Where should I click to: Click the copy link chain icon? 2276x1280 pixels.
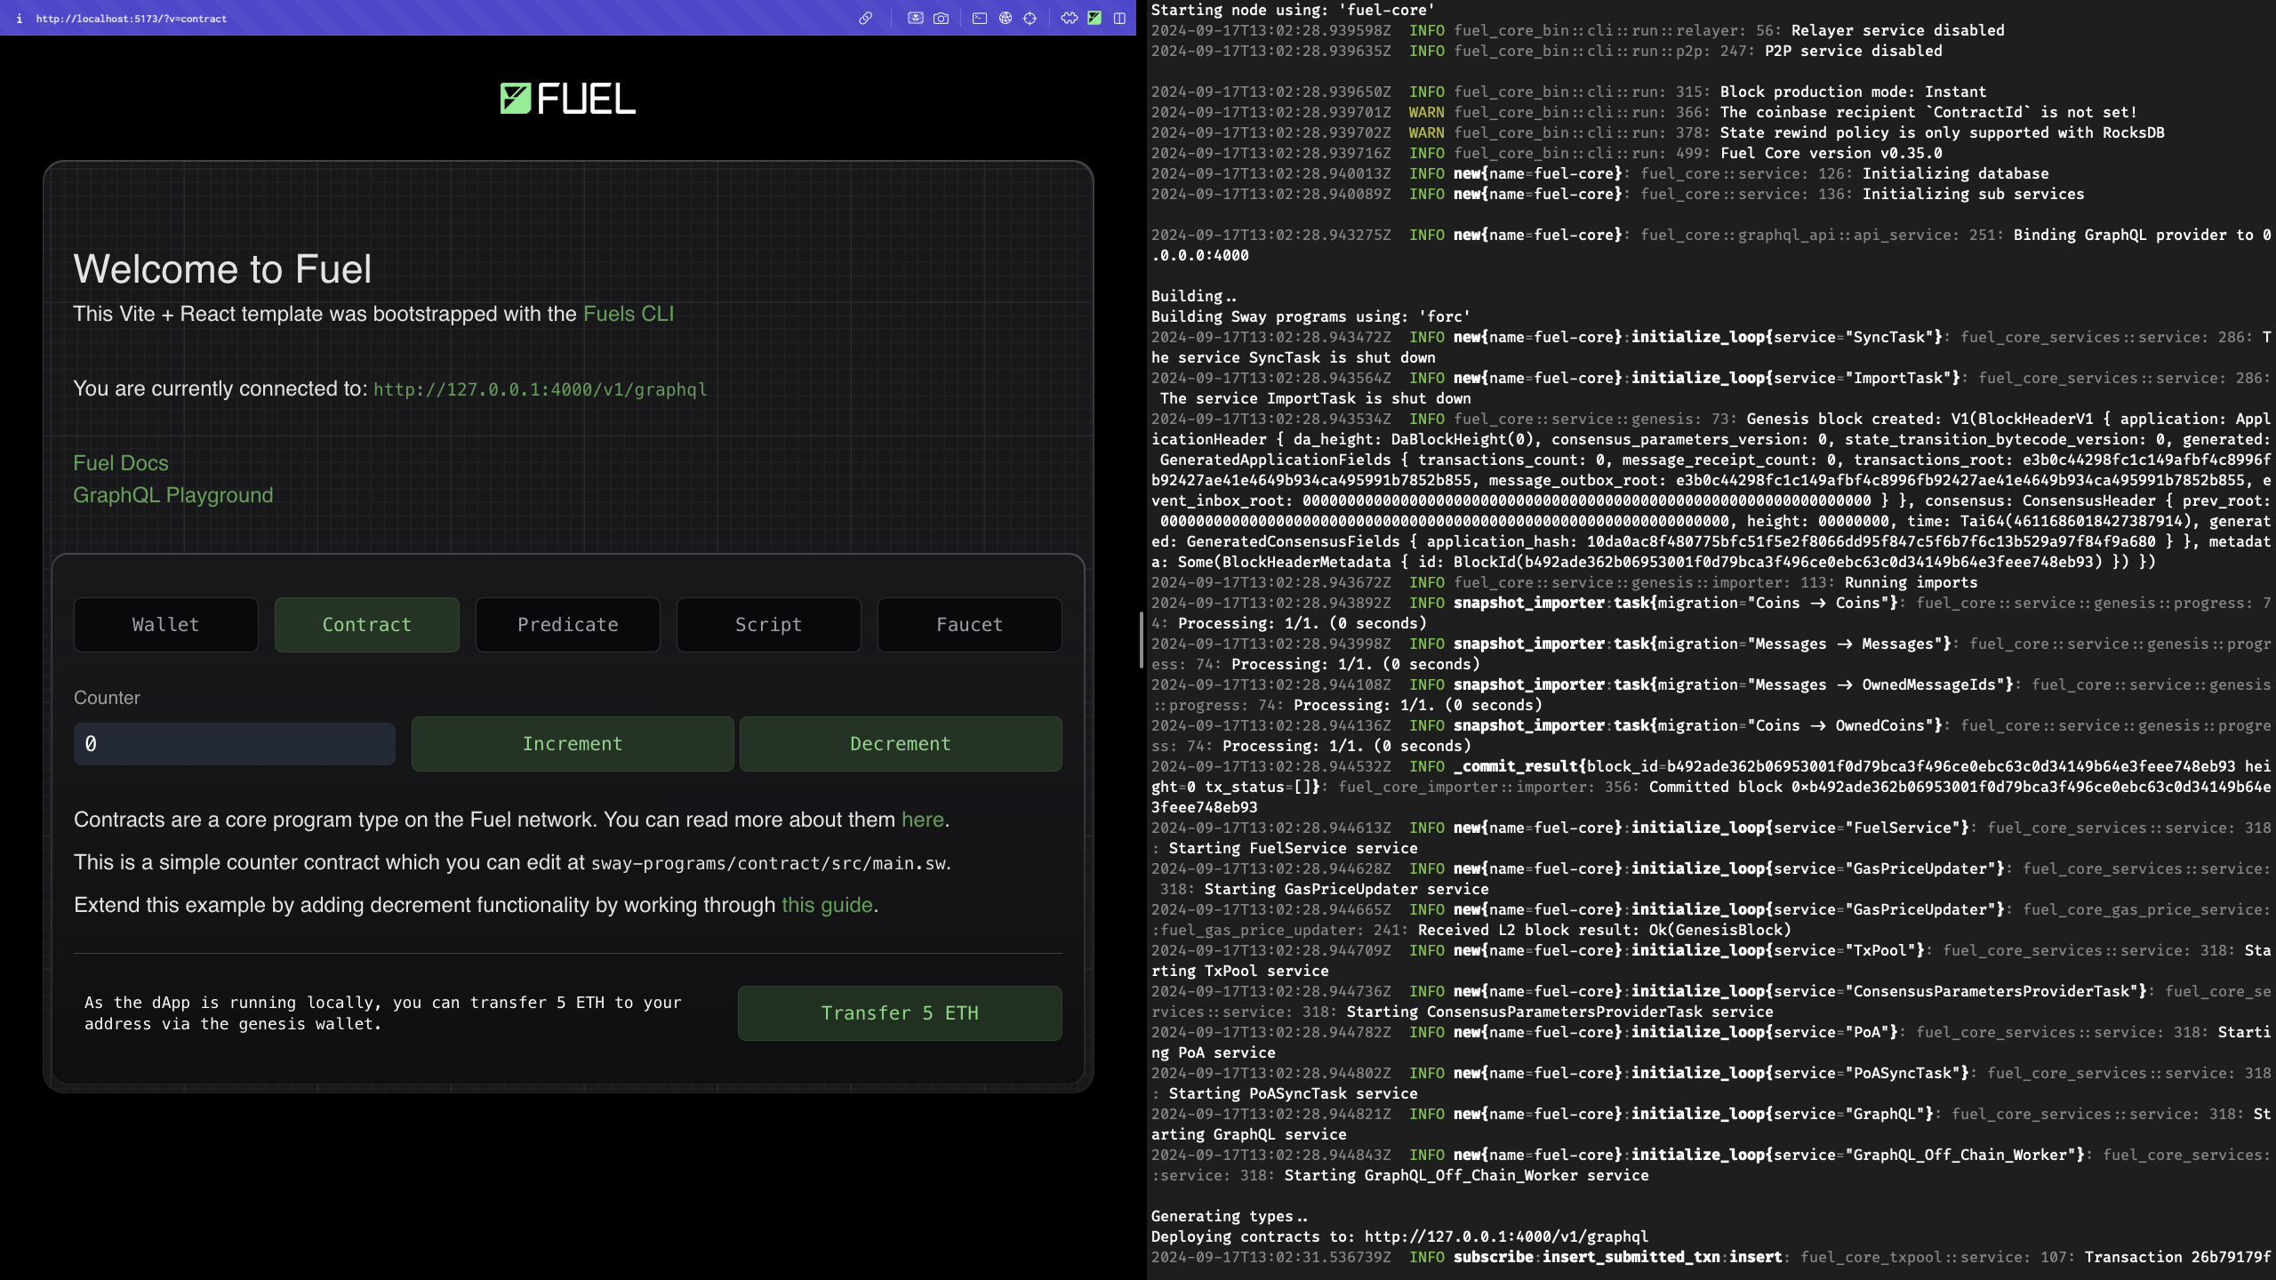click(865, 18)
